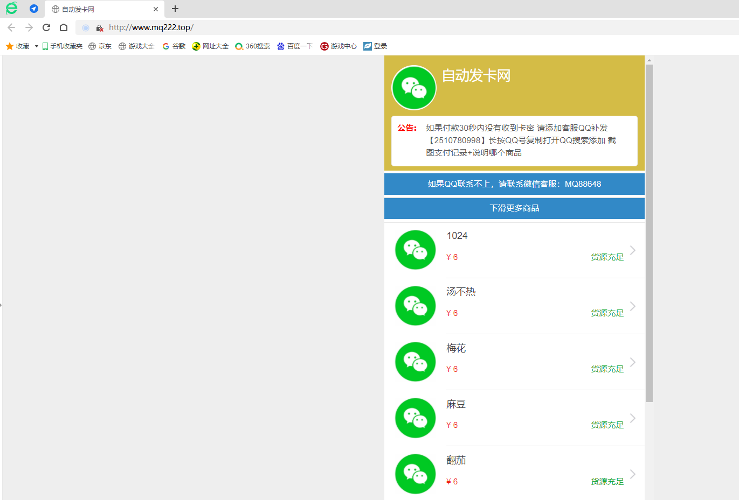
Task: Expand the 1024 product chevron
Action: pyautogui.click(x=633, y=250)
